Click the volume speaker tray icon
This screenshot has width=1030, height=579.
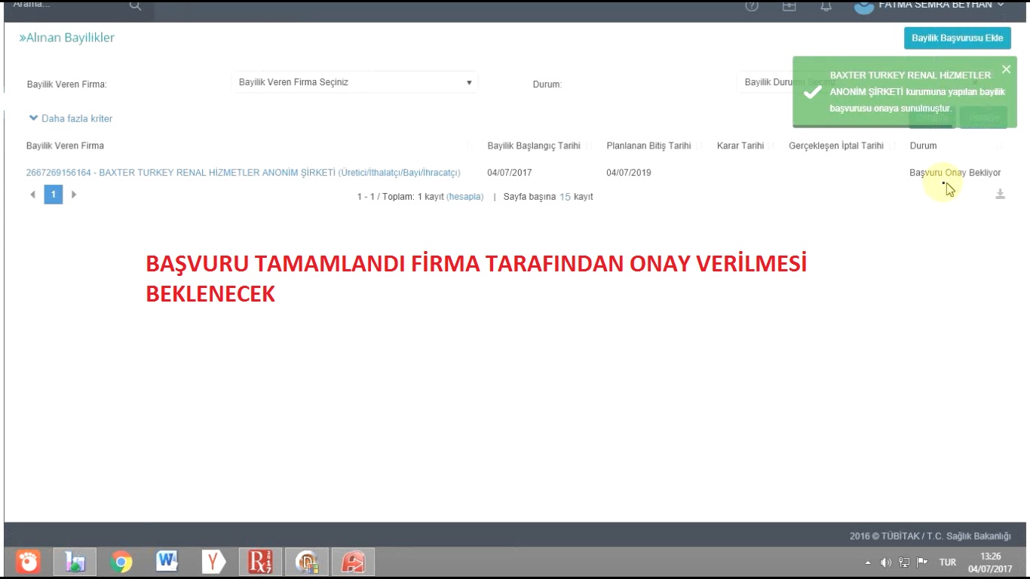pyautogui.click(x=886, y=562)
